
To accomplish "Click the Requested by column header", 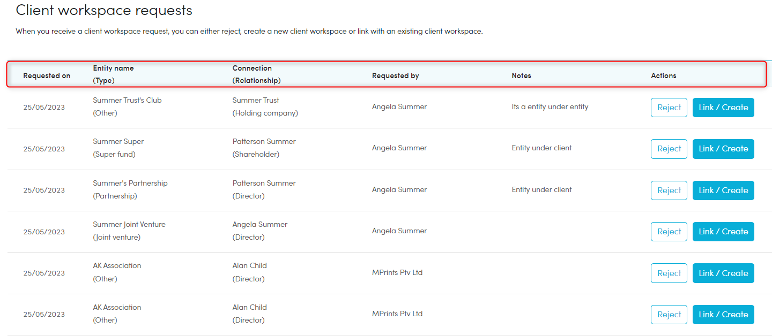I will coord(395,75).
